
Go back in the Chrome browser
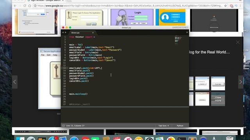(15, 6)
